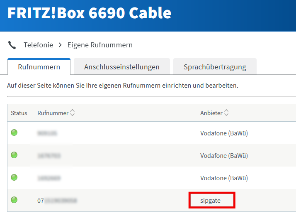
Task: Select third Vodafone (BaWü) provider row
Action: 224,178
